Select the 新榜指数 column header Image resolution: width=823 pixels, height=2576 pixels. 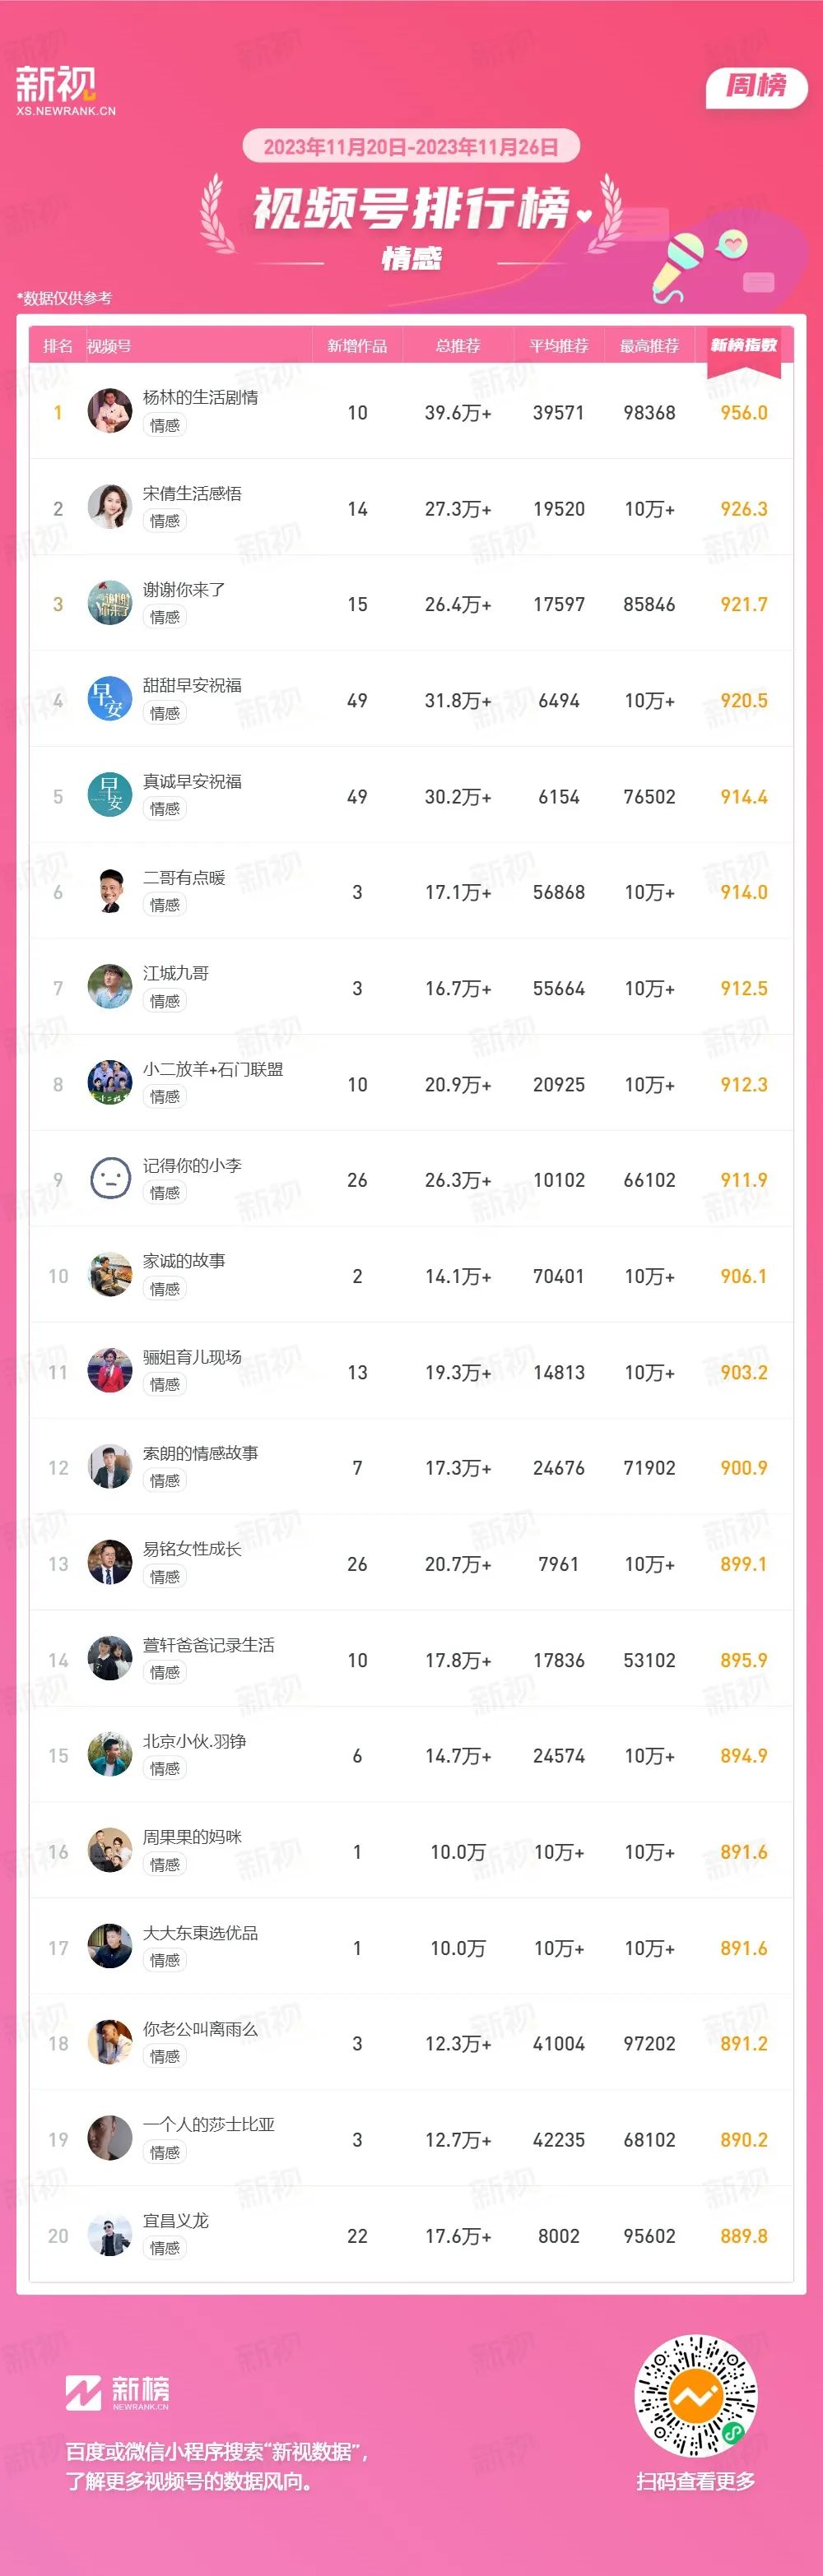pos(744,345)
